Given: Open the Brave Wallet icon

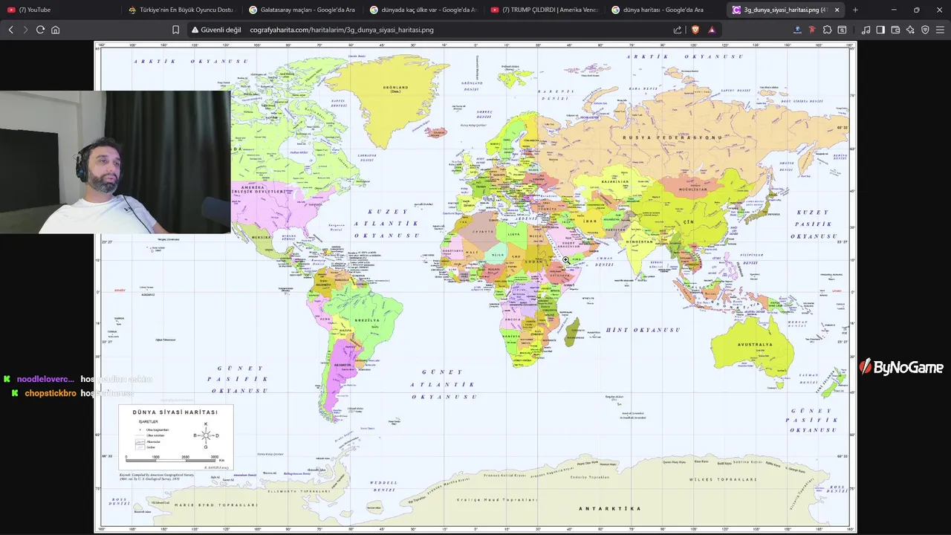Looking at the screenshot, I should tap(895, 30).
